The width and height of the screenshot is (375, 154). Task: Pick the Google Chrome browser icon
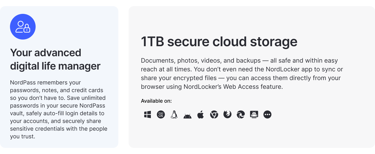click(x=214, y=114)
